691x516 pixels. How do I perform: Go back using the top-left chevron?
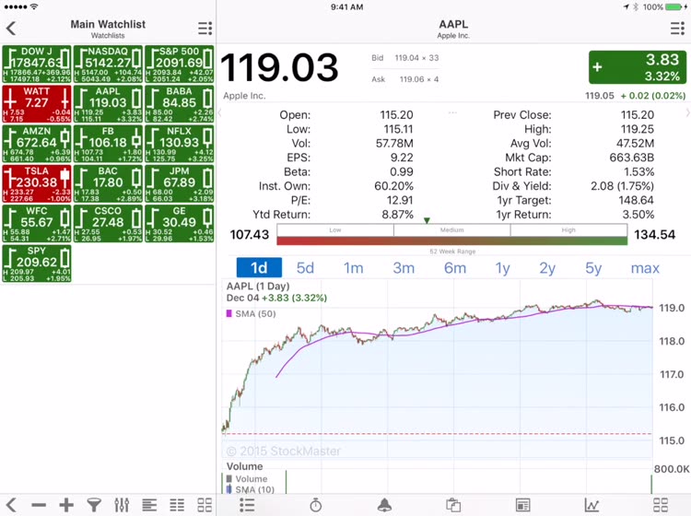click(11, 29)
